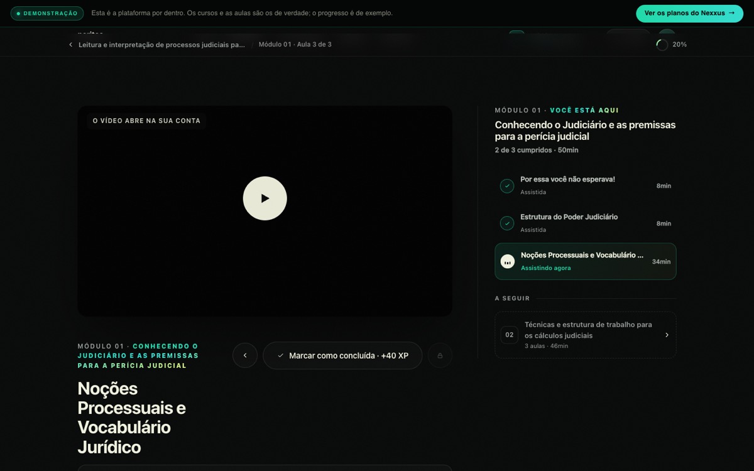
Task: Click the locked next lesson button
Action: (x=440, y=355)
